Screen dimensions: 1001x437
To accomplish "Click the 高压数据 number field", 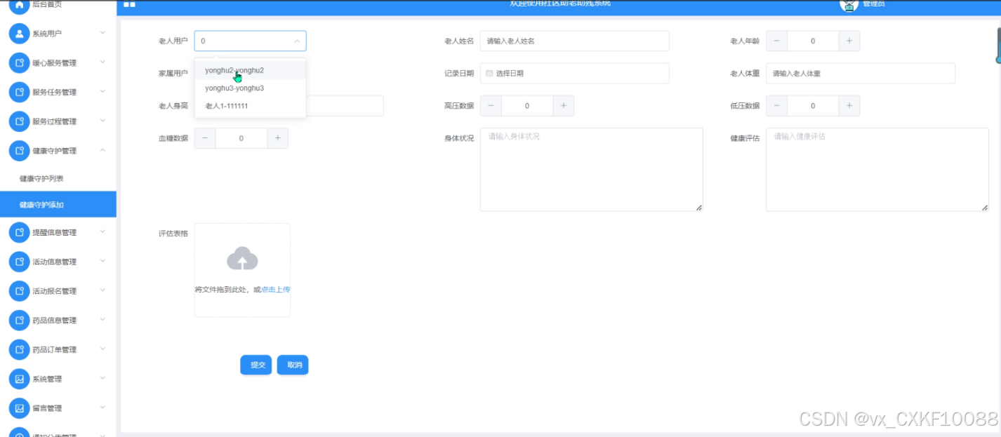I will (527, 106).
